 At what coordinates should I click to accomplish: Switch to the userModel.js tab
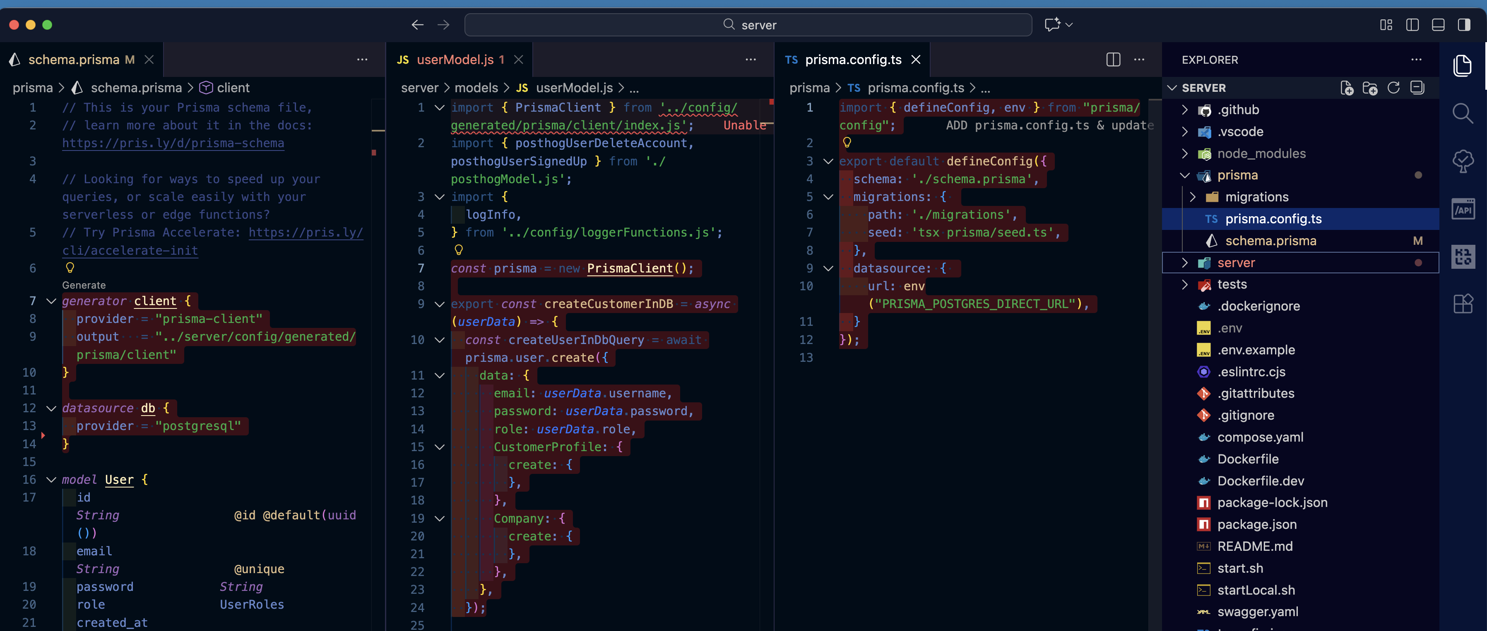click(455, 60)
